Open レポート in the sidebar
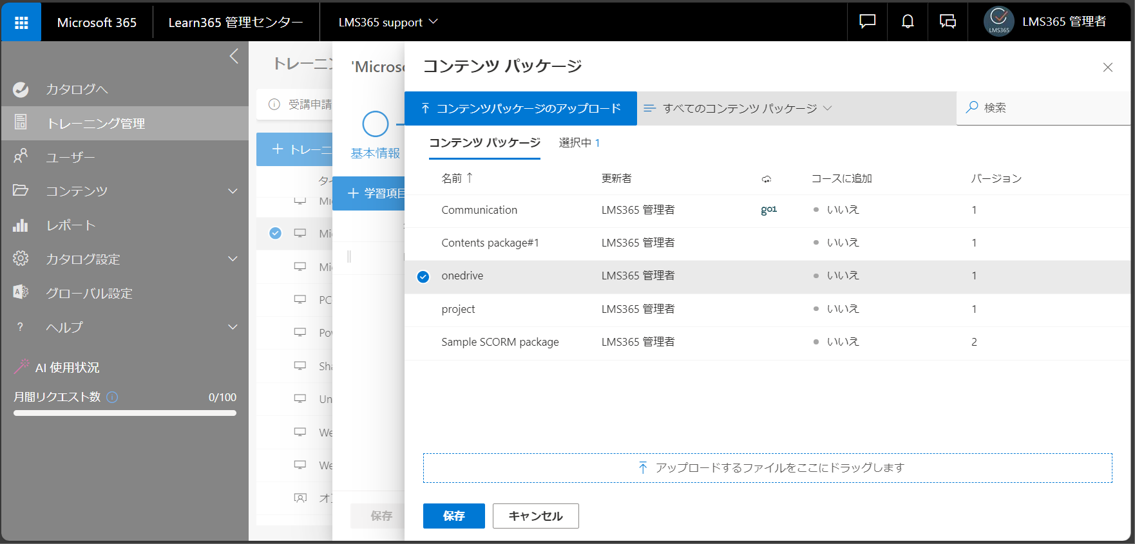Screen dimensions: 1135x544 click(124, 225)
